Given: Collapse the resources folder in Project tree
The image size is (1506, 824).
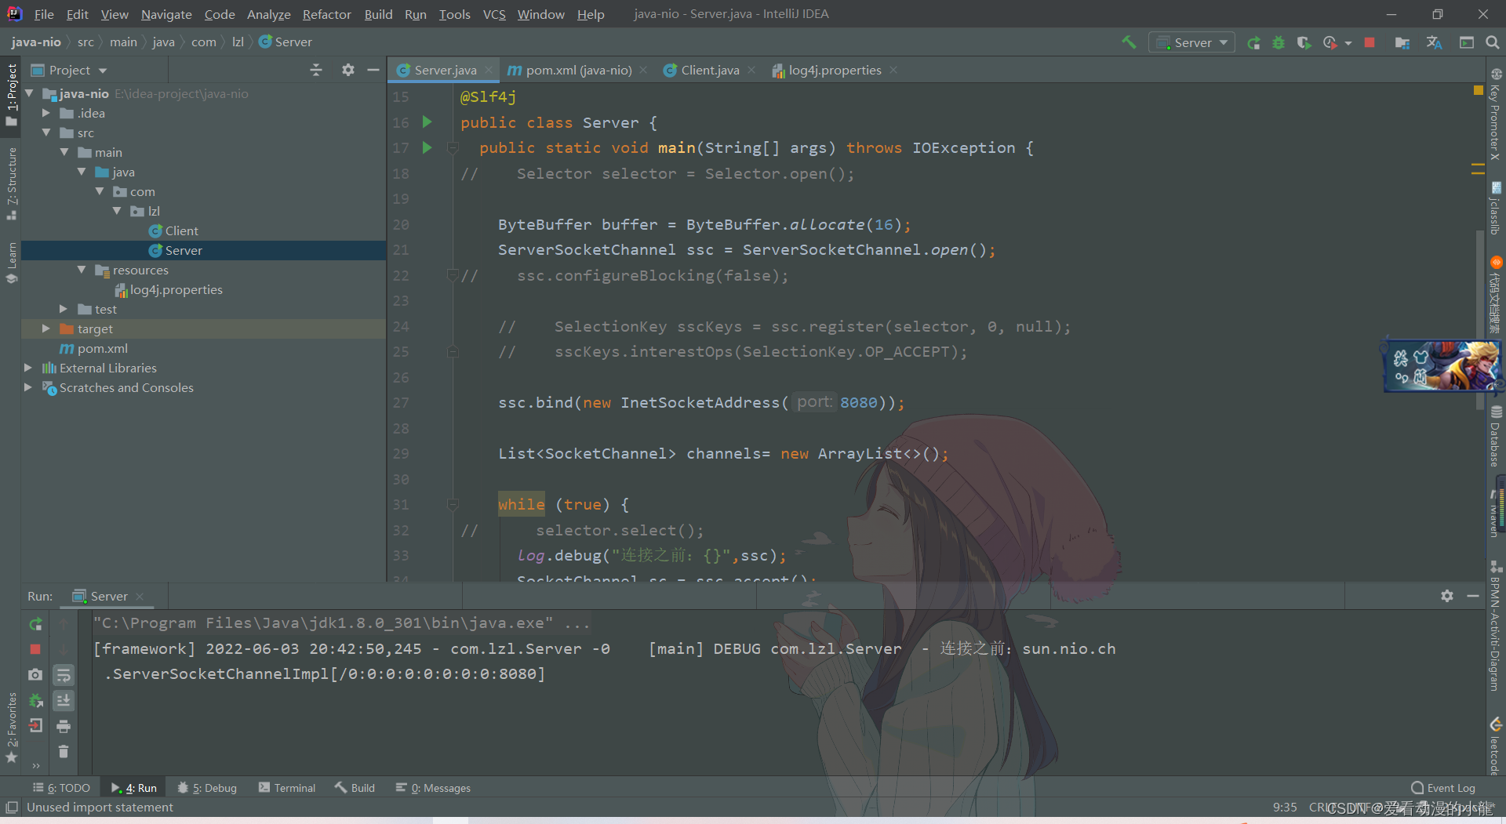Looking at the screenshot, I should [82, 270].
